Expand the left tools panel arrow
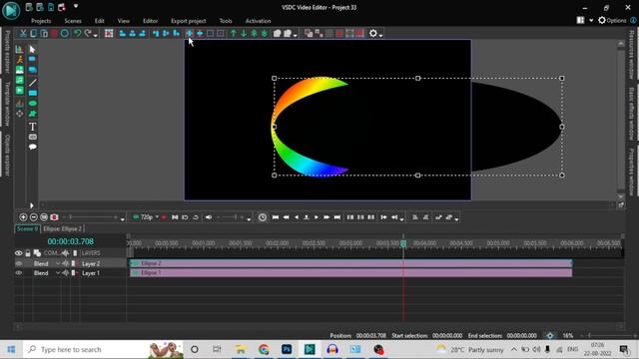Image resolution: width=639 pixels, height=359 pixels. (x=31, y=205)
